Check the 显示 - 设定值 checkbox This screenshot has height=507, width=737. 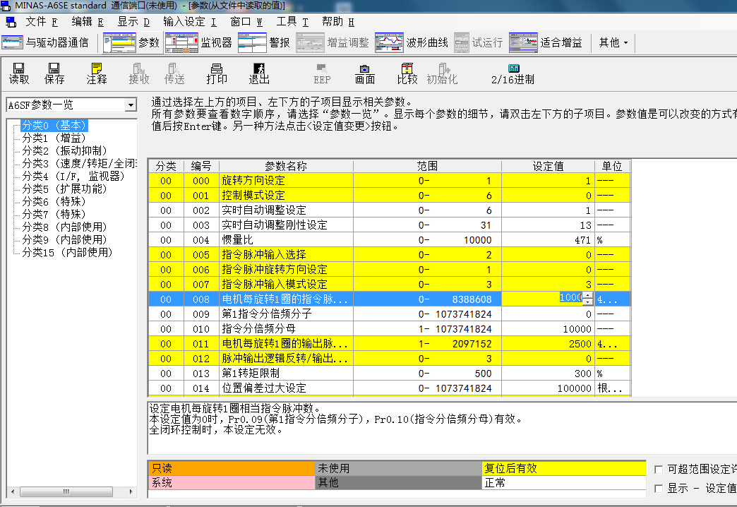(x=659, y=488)
